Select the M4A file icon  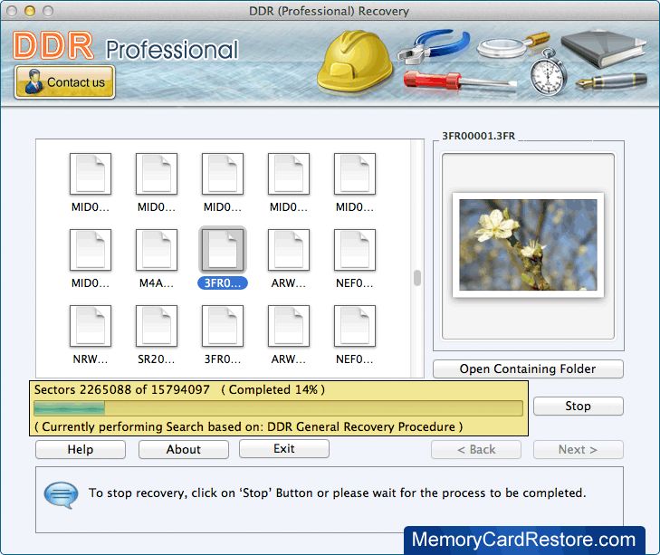pyautogui.click(x=157, y=250)
